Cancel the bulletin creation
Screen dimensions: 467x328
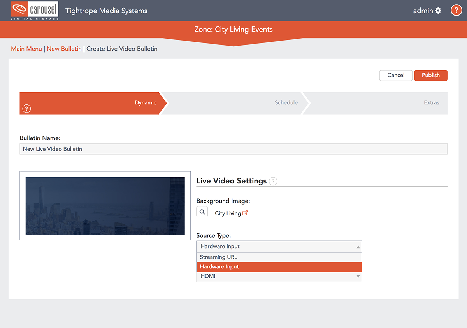click(395, 75)
